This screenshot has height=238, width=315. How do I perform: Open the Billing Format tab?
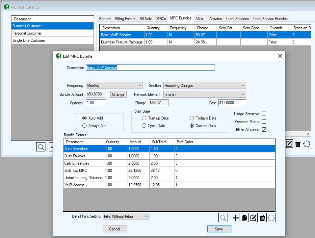click(125, 19)
